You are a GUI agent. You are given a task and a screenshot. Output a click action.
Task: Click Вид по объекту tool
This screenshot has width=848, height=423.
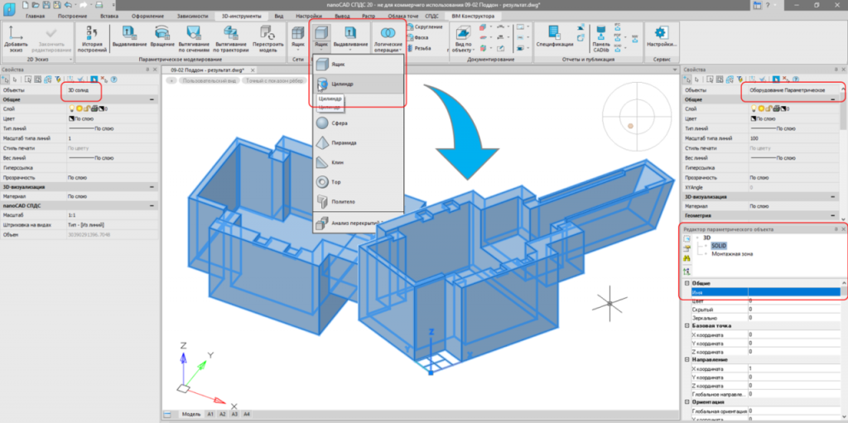(463, 39)
